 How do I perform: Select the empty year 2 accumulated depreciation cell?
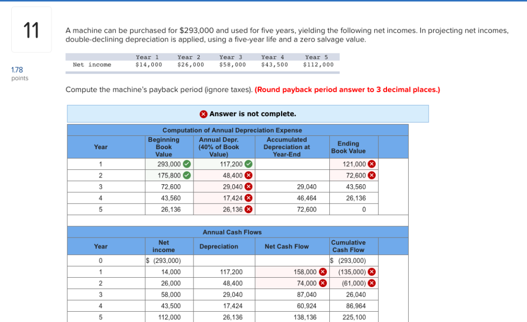292,175
